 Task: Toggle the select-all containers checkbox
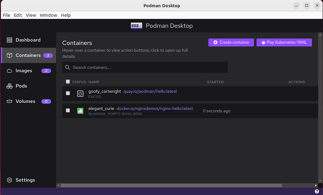point(68,82)
